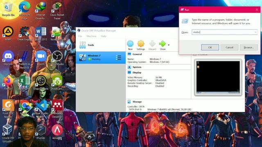Select the Mendeley Desktop icon

[57, 109]
